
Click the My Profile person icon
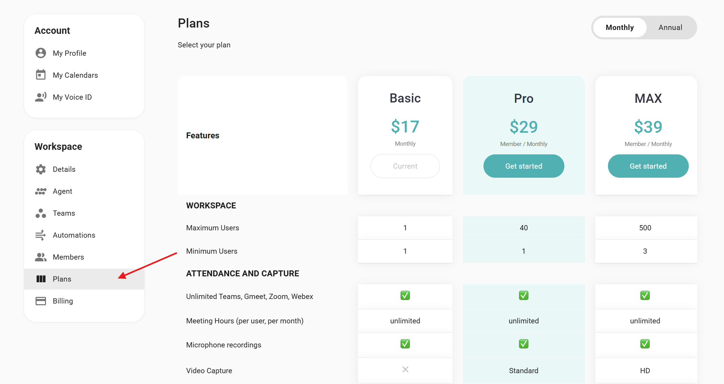click(x=41, y=53)
